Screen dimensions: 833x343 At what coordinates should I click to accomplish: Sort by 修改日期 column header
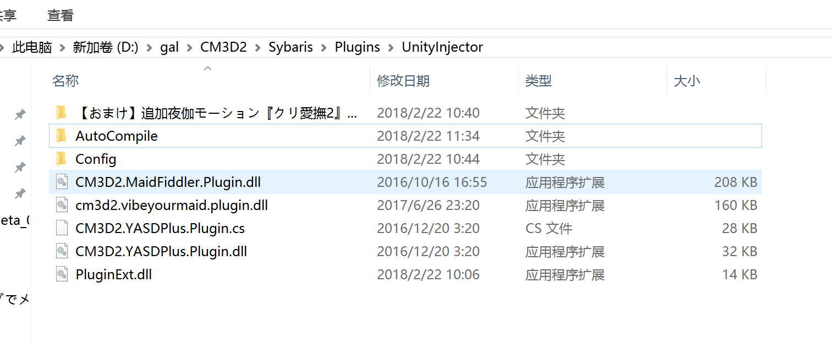pos(403,81)
